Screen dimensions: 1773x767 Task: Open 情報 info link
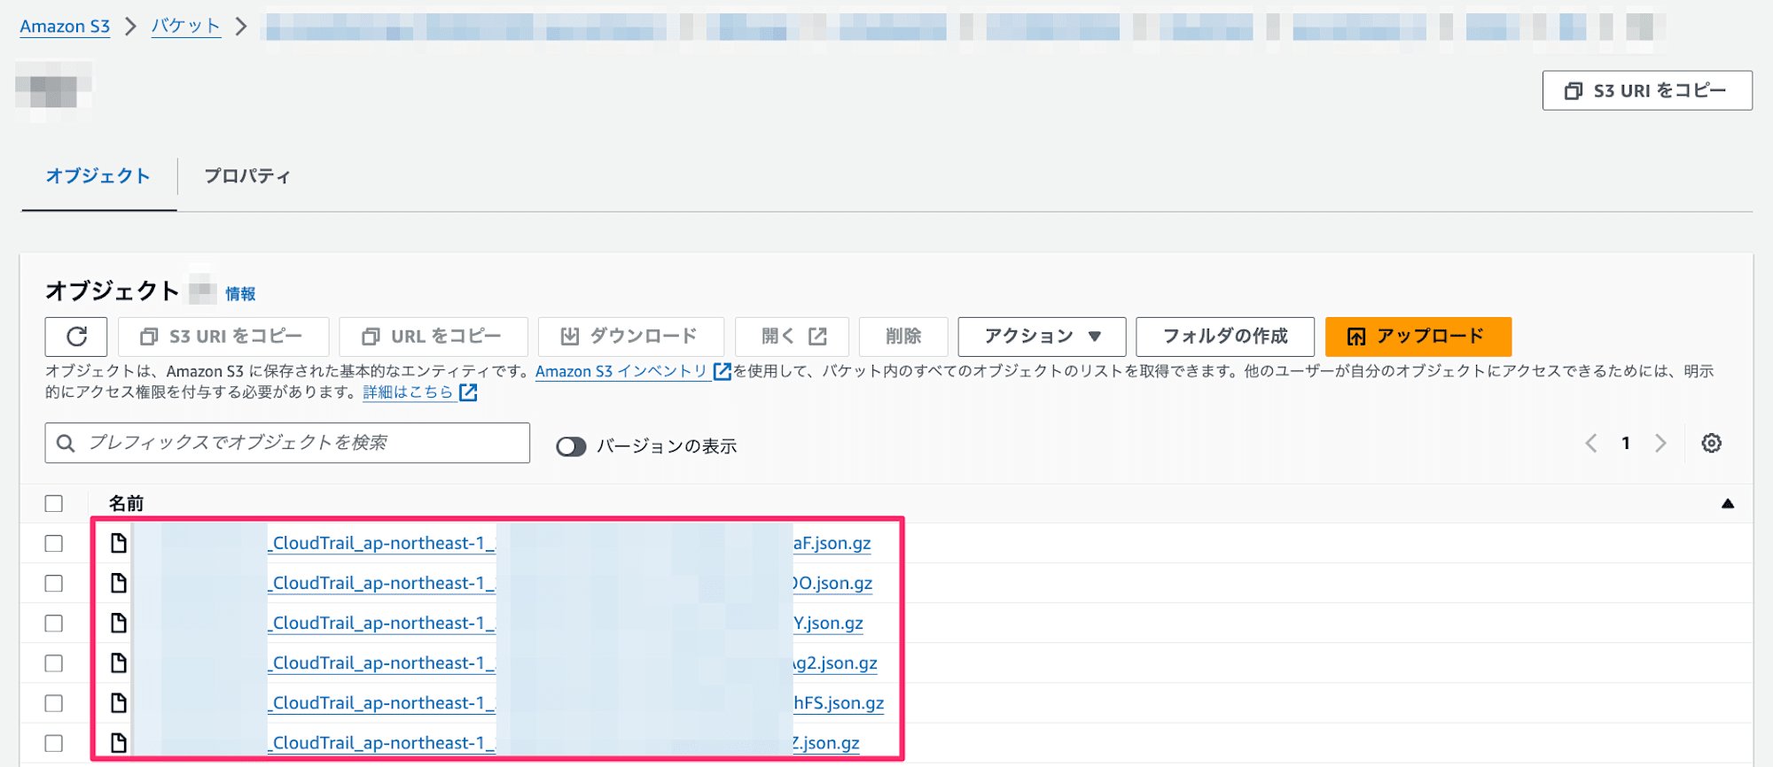point(240,294)
